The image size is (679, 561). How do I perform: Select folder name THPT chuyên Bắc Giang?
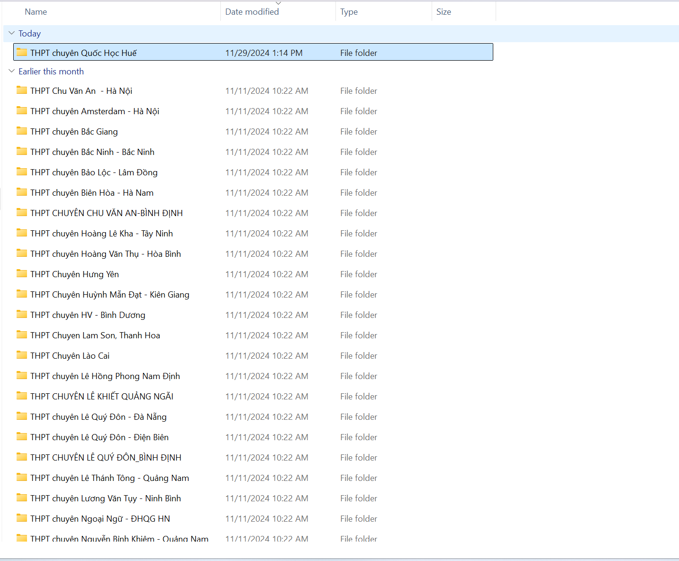[x=74, y=132]
